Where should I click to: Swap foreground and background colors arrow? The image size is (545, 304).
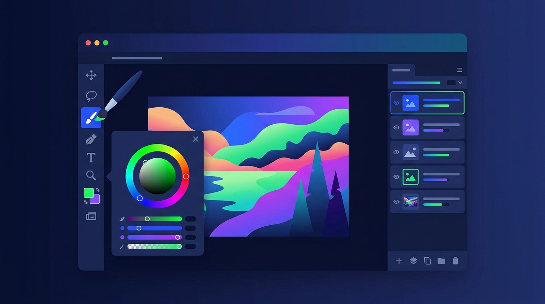tap(97, 190)
